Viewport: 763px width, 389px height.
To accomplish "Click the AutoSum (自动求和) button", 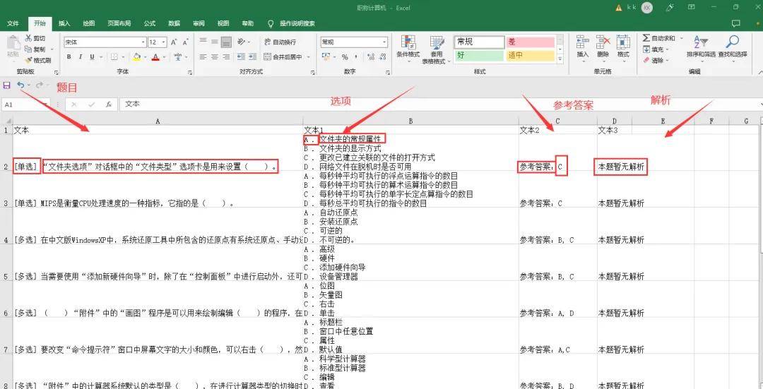I will pyautogui.click(x=658, y=38).
